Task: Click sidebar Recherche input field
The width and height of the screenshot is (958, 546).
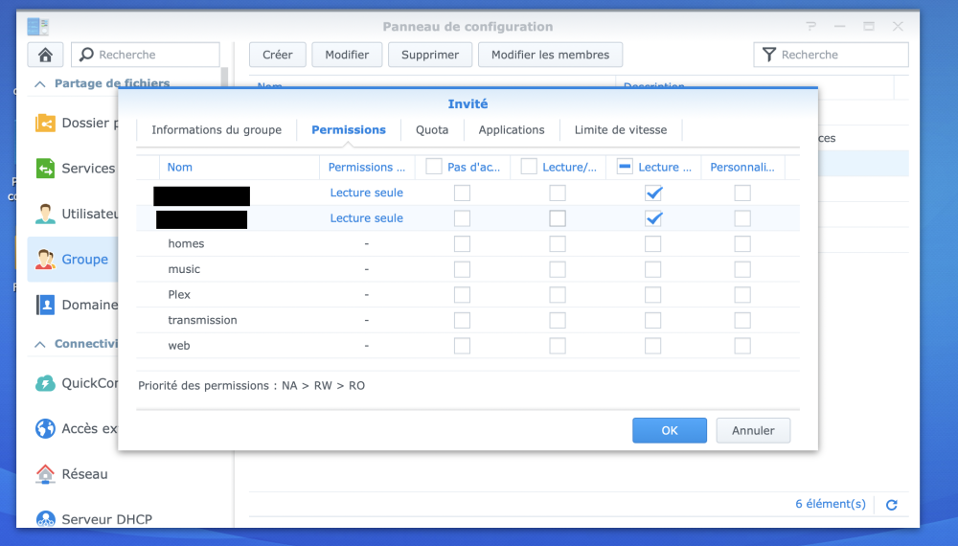Action: 146,55
